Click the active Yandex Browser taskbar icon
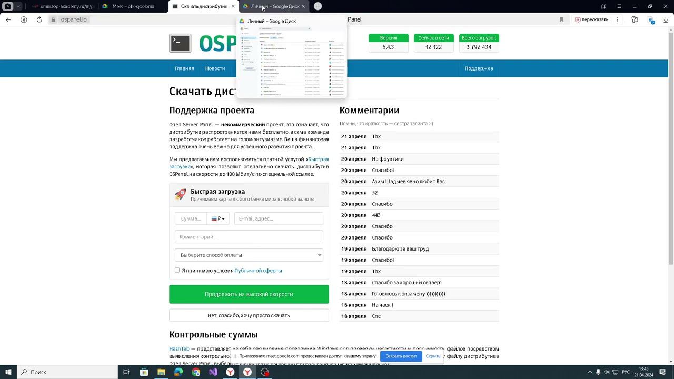The width and height of the screenshot is (674, 379). coord(247,372)
